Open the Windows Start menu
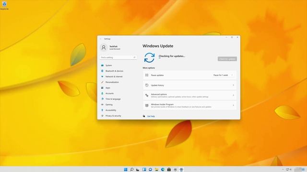This screenshot has width=307, height=172. 126,170
